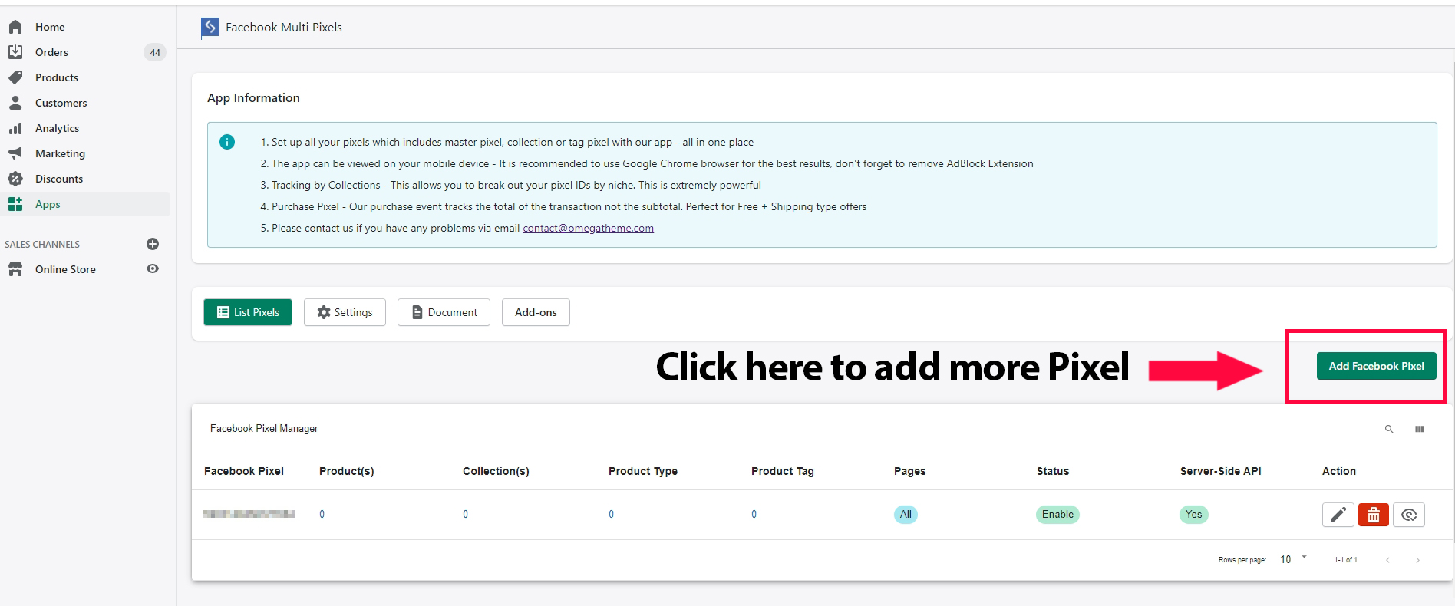
Task: Click the blurred Facebook Pixel ID cell
Action: pos(249,514)
